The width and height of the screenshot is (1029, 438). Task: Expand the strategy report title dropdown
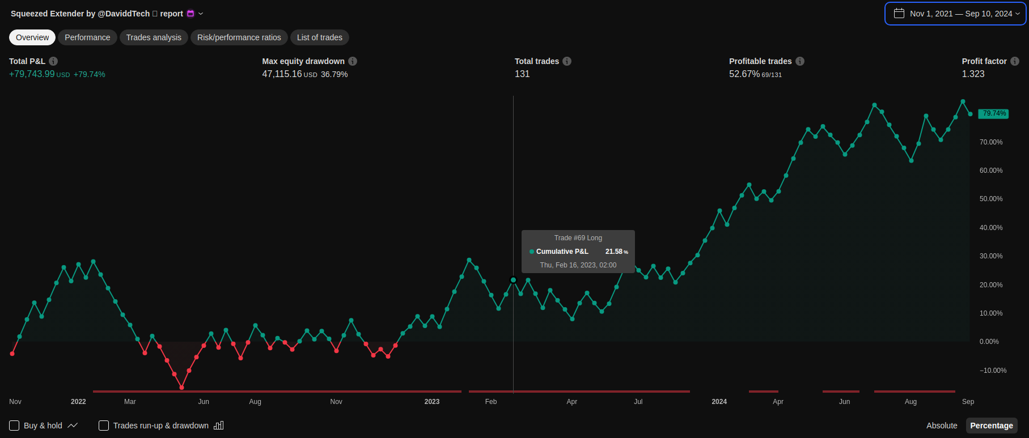tap(201, 14)
